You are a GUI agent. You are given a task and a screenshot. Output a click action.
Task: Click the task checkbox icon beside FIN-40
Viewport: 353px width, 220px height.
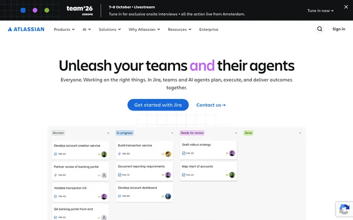coord(55,197)
